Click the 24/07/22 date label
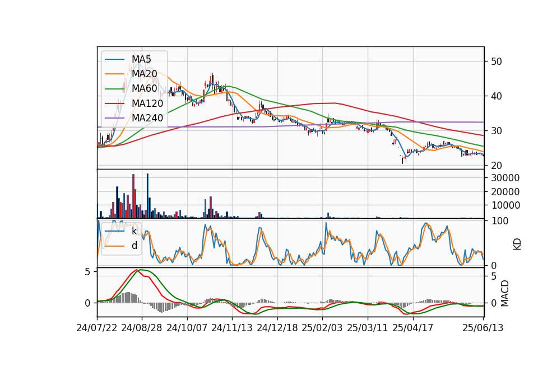Image resolution: width=538 pixels, height=386 pixels. pos(97,328)
